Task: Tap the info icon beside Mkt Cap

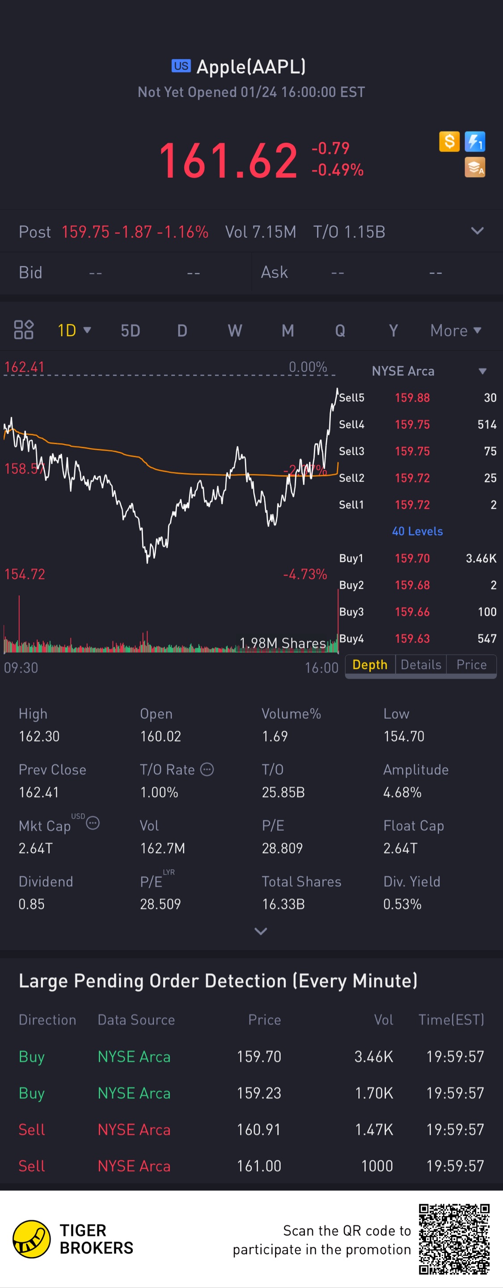Action: 93,822
